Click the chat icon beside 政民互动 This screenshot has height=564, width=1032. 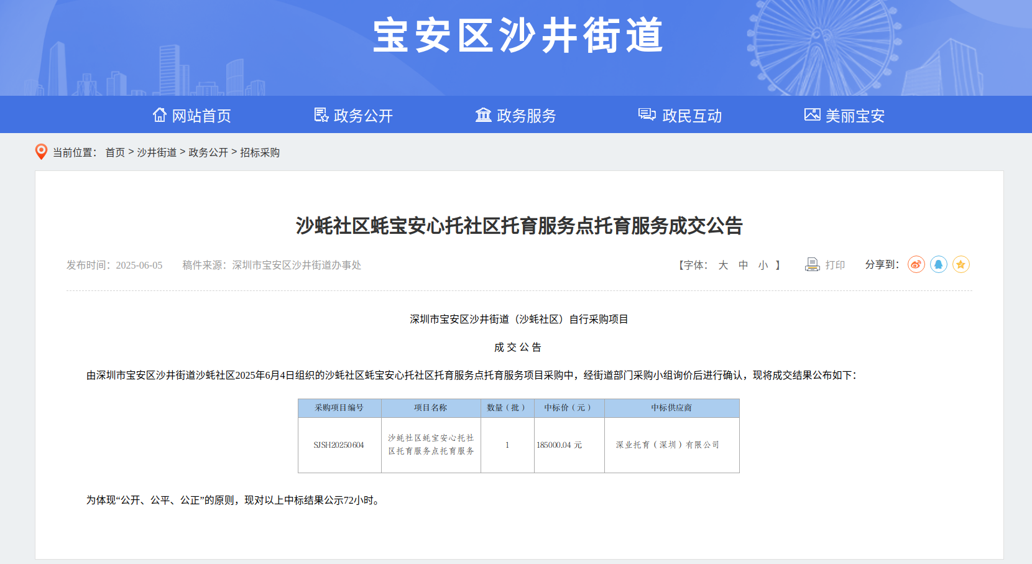tap(647, 114)
